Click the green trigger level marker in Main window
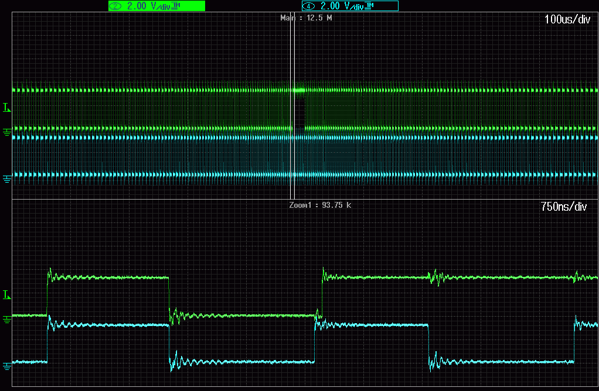 pos(7,108)
